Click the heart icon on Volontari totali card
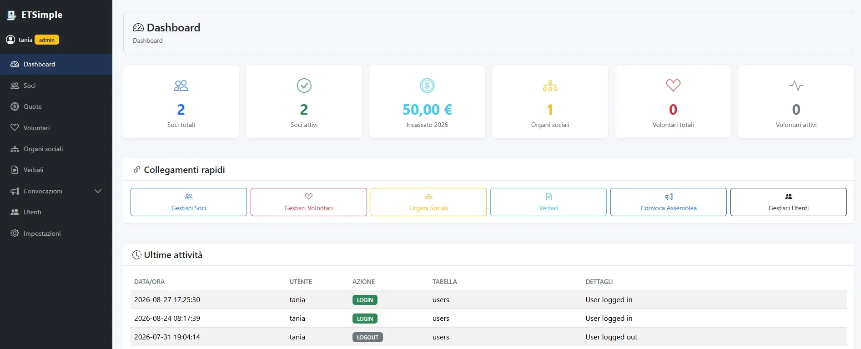This screenshot has height=349, width=861. tap(673, 85)
